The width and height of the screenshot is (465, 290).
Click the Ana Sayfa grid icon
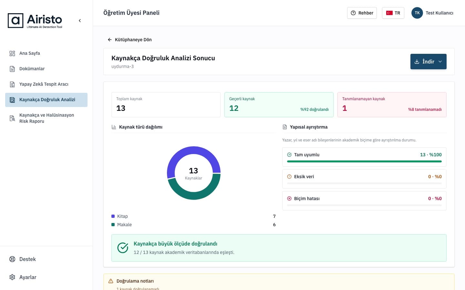(x=12, y=53)
